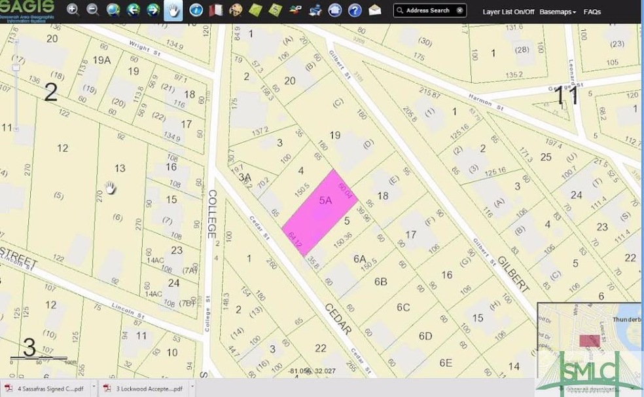Open the Basemaps dropdown
The image size is (644, 397).
[x=558, y=12]
